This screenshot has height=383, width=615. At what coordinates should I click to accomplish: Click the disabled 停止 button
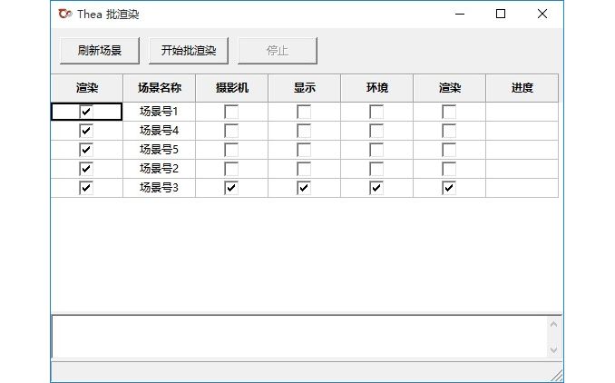(278, 51)
